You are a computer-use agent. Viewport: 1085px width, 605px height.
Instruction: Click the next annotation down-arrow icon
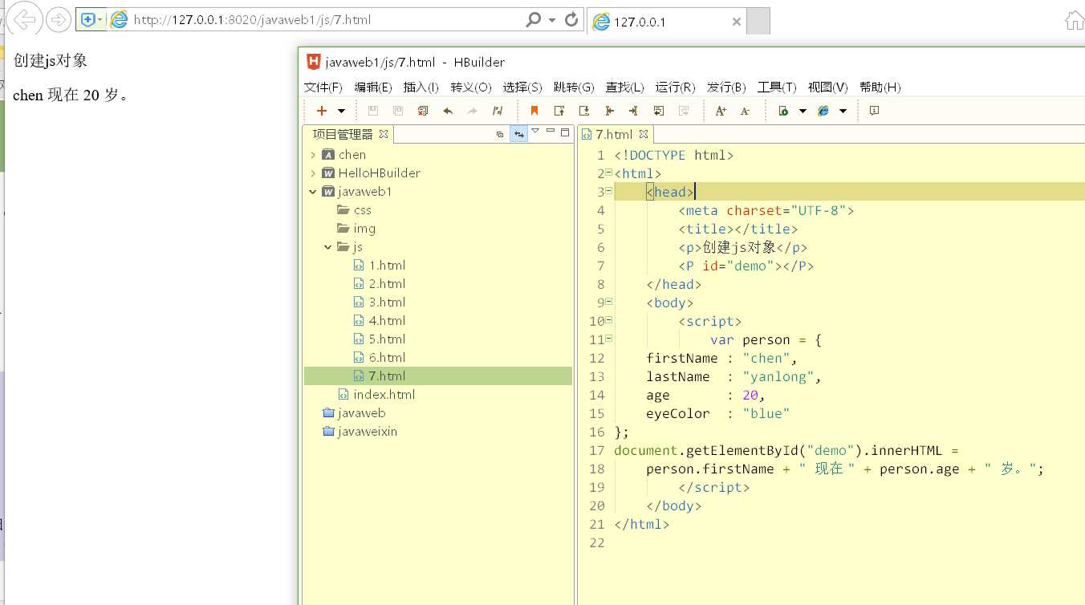(x=584, y=111)
